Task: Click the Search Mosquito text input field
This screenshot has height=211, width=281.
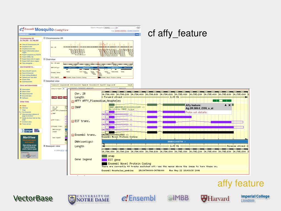Action: (x=127, y=28)
